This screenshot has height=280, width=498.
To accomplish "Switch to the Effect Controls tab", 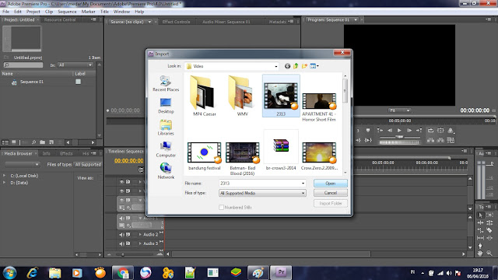I will pyautogui.click(x=176, y=22).
